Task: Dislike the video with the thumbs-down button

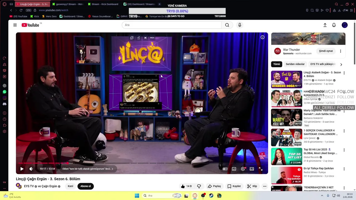Action: point(199,186)
